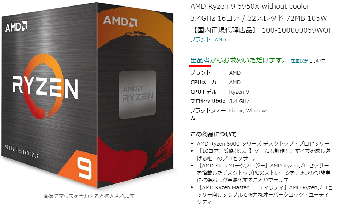This screenshot has width=338, height=206.
Task: Select the CPUモデル Ryzen 9 value
Action: tap(239, 92)
